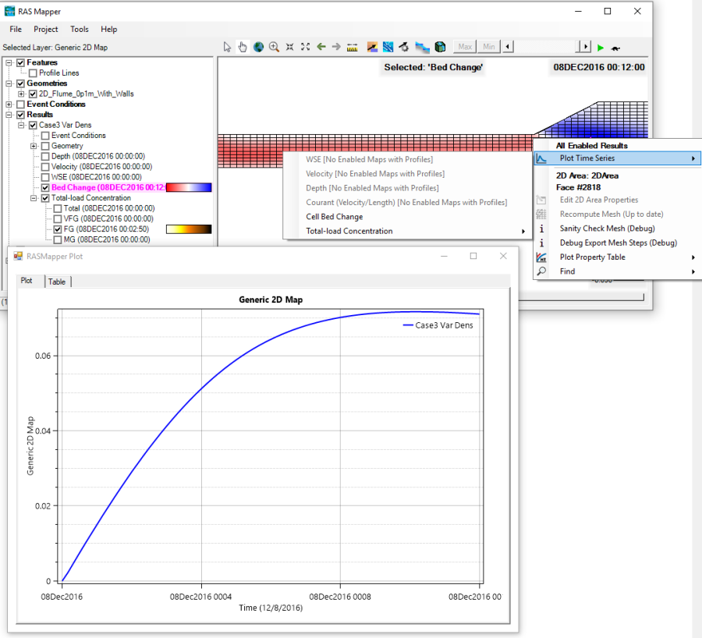Click the FG color ramp swatch

187,229
